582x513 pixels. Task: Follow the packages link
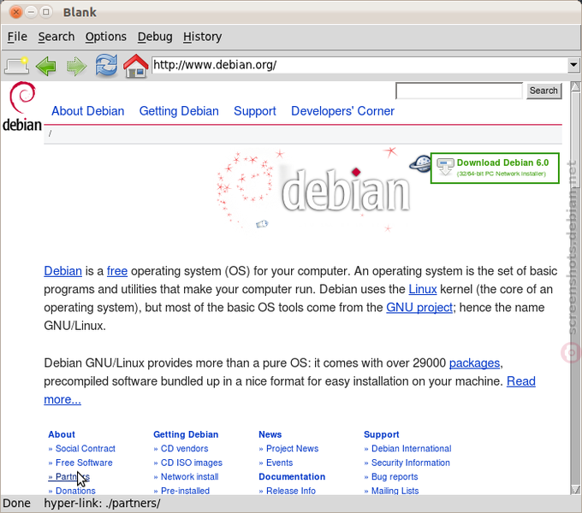[x=474, y=363]
